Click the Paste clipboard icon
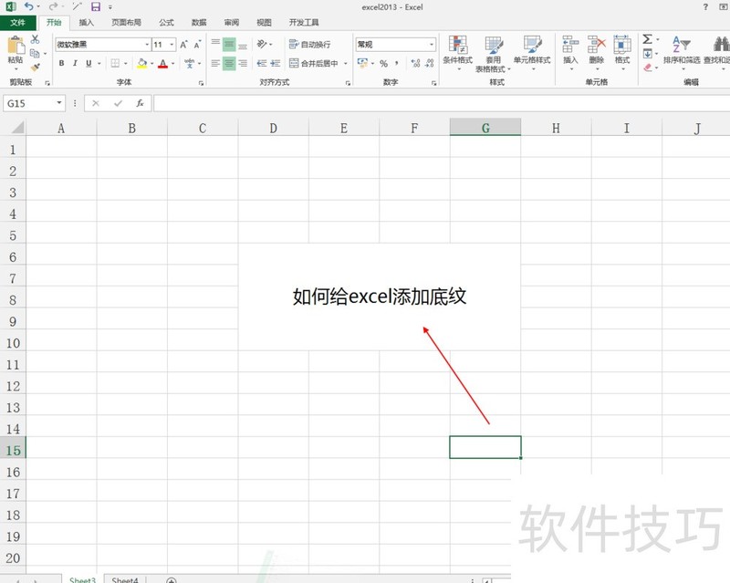 click(16, 47)
